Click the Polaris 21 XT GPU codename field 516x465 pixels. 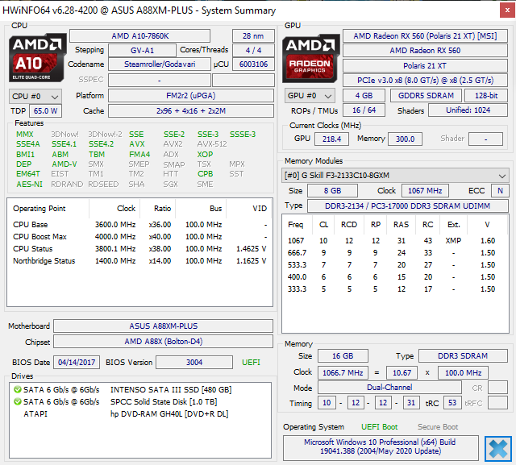(x=425, y=66)
